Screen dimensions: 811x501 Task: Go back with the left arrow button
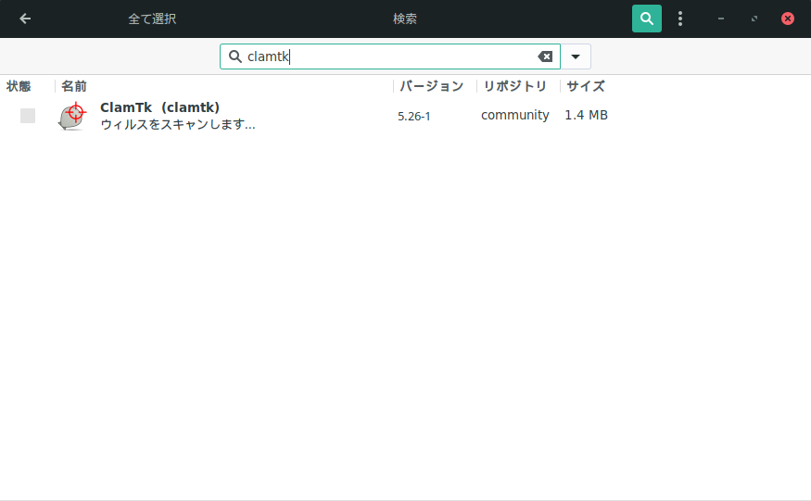point(25,19)
